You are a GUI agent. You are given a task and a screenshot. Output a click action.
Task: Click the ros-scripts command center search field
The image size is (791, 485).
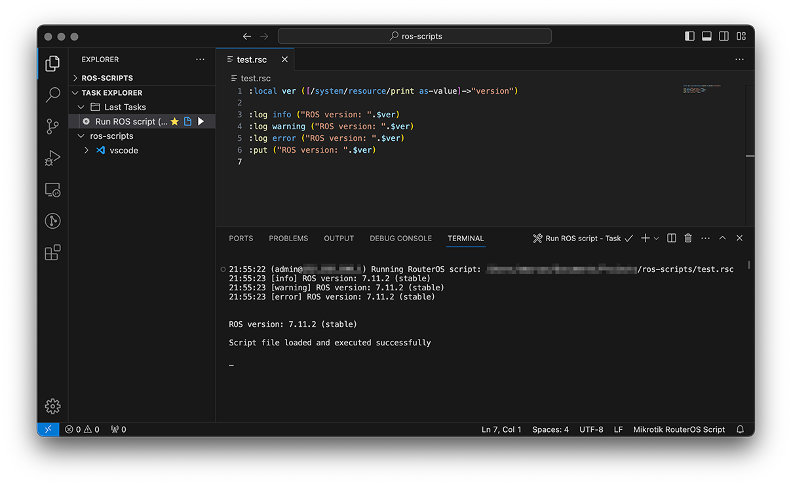(x=414, y=36)
